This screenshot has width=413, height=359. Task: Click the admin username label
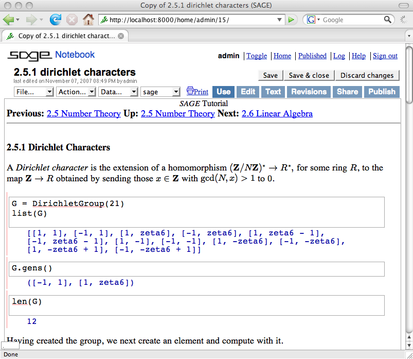229,56
